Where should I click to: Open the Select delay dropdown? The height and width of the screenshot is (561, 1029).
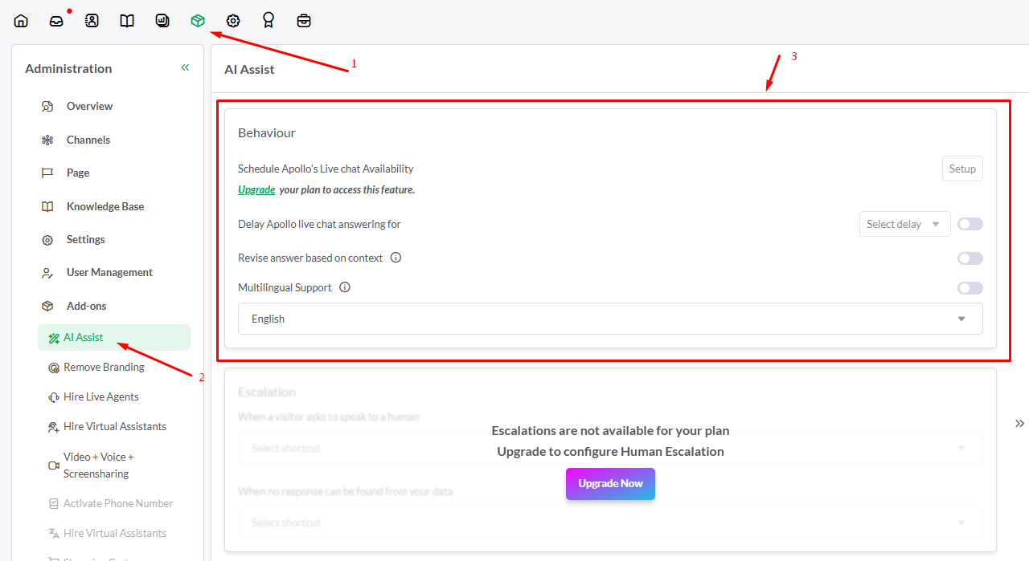coord(905,224)
